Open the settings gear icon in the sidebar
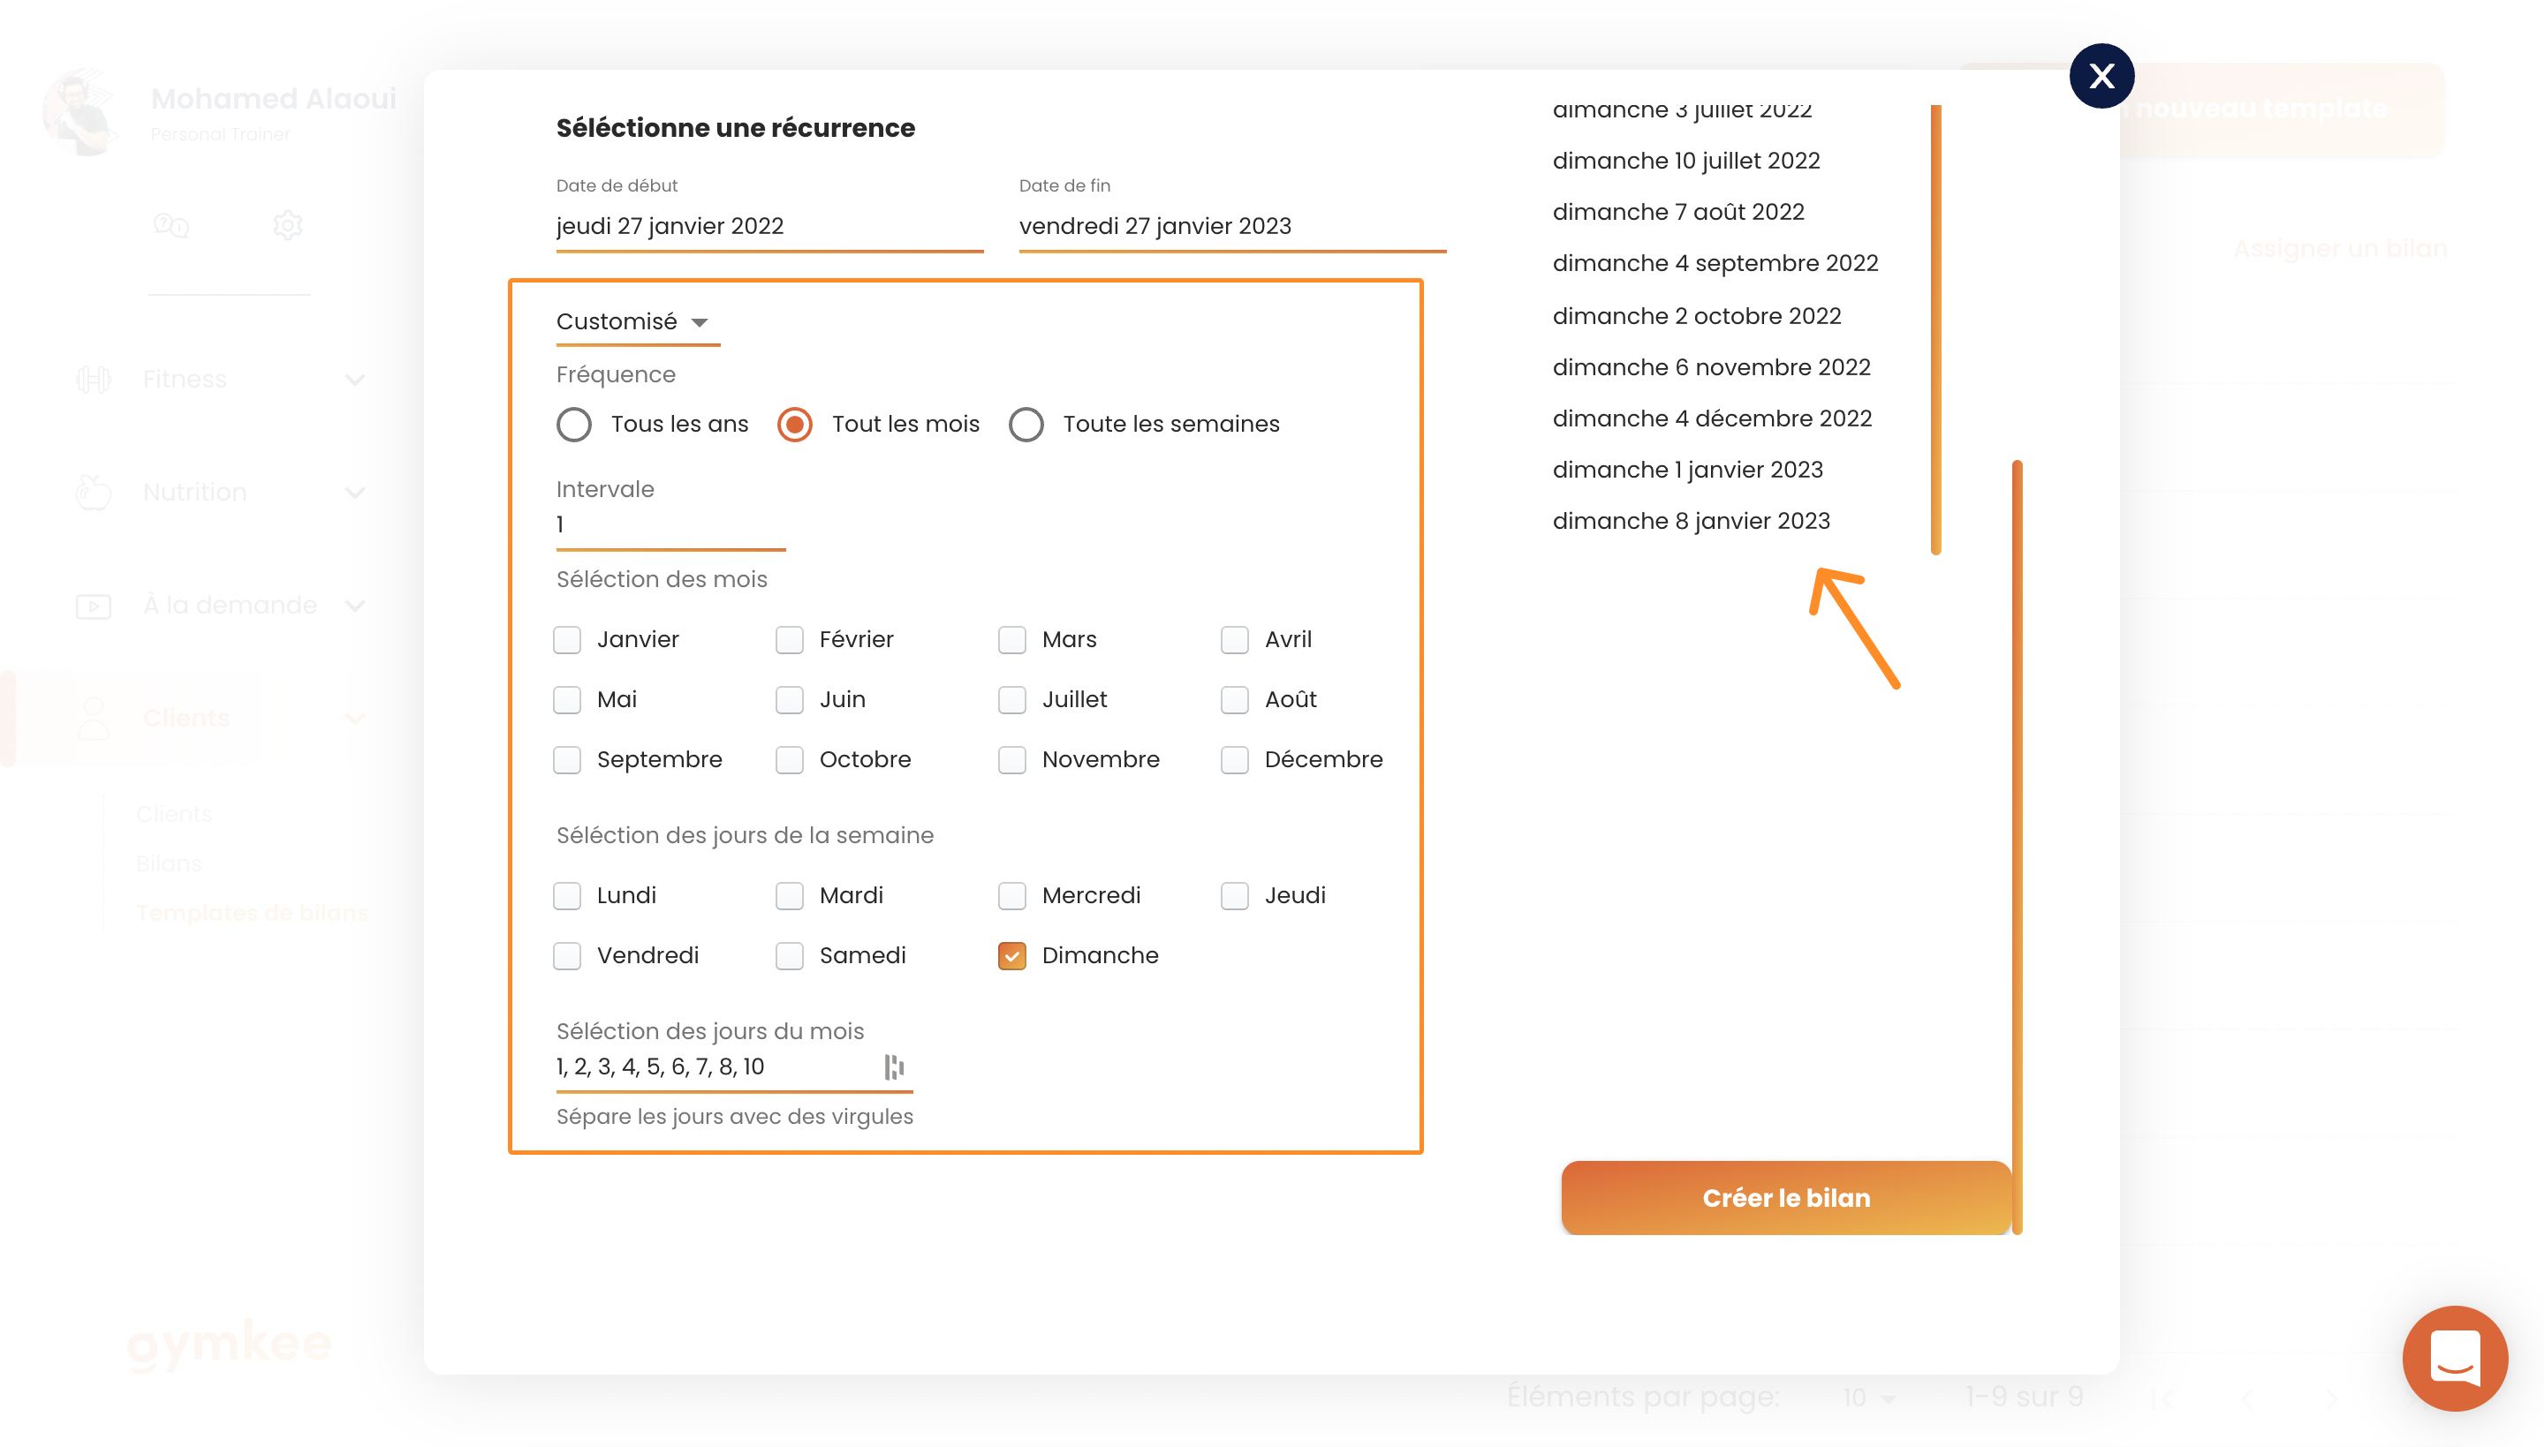Image resolution: width=2544 pixels, height=1447 pixels. 287,226
